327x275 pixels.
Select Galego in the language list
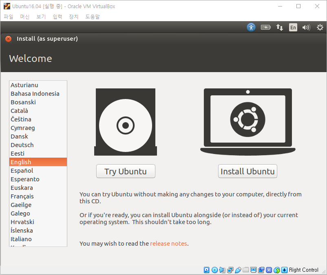click(x=38, y=213)
